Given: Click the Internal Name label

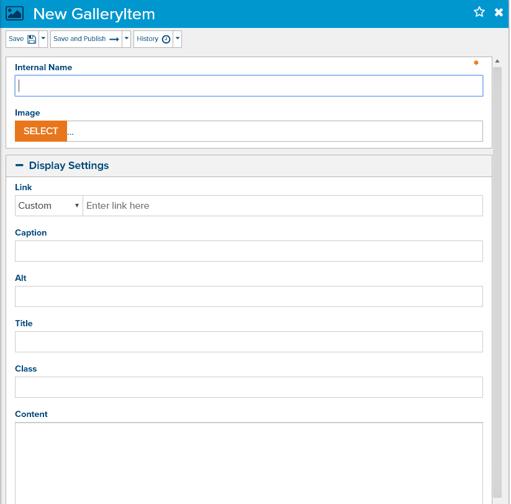Looking at the screenshot, I should (x=43, y=67).
